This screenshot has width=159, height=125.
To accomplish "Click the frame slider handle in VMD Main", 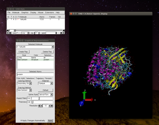I will click(15, 30).
